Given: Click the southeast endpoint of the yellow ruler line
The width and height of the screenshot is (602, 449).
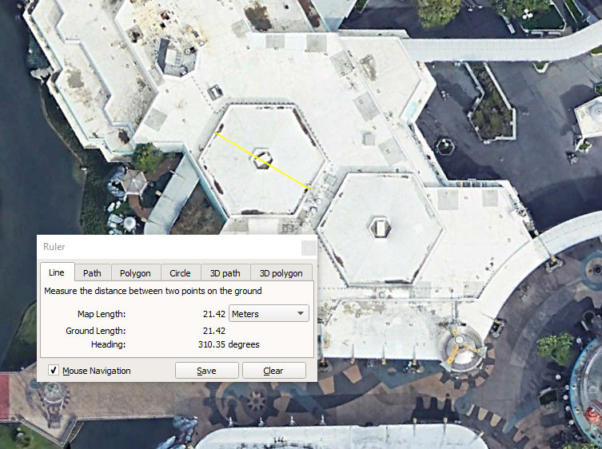Looking at the screenshot, I should [309, 189].
